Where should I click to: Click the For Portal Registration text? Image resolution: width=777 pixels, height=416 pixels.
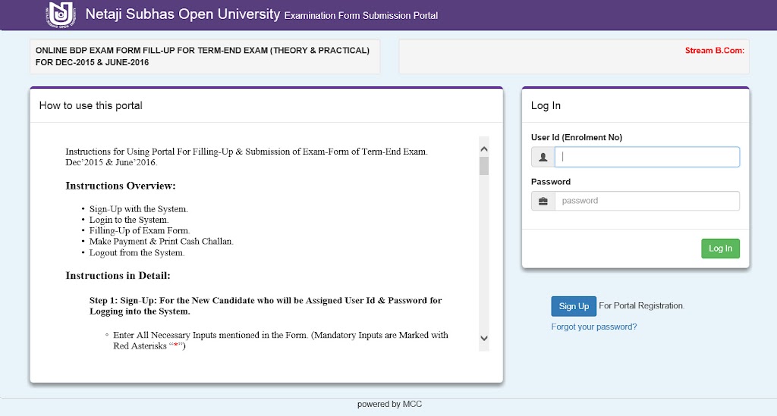coord(641,305)
